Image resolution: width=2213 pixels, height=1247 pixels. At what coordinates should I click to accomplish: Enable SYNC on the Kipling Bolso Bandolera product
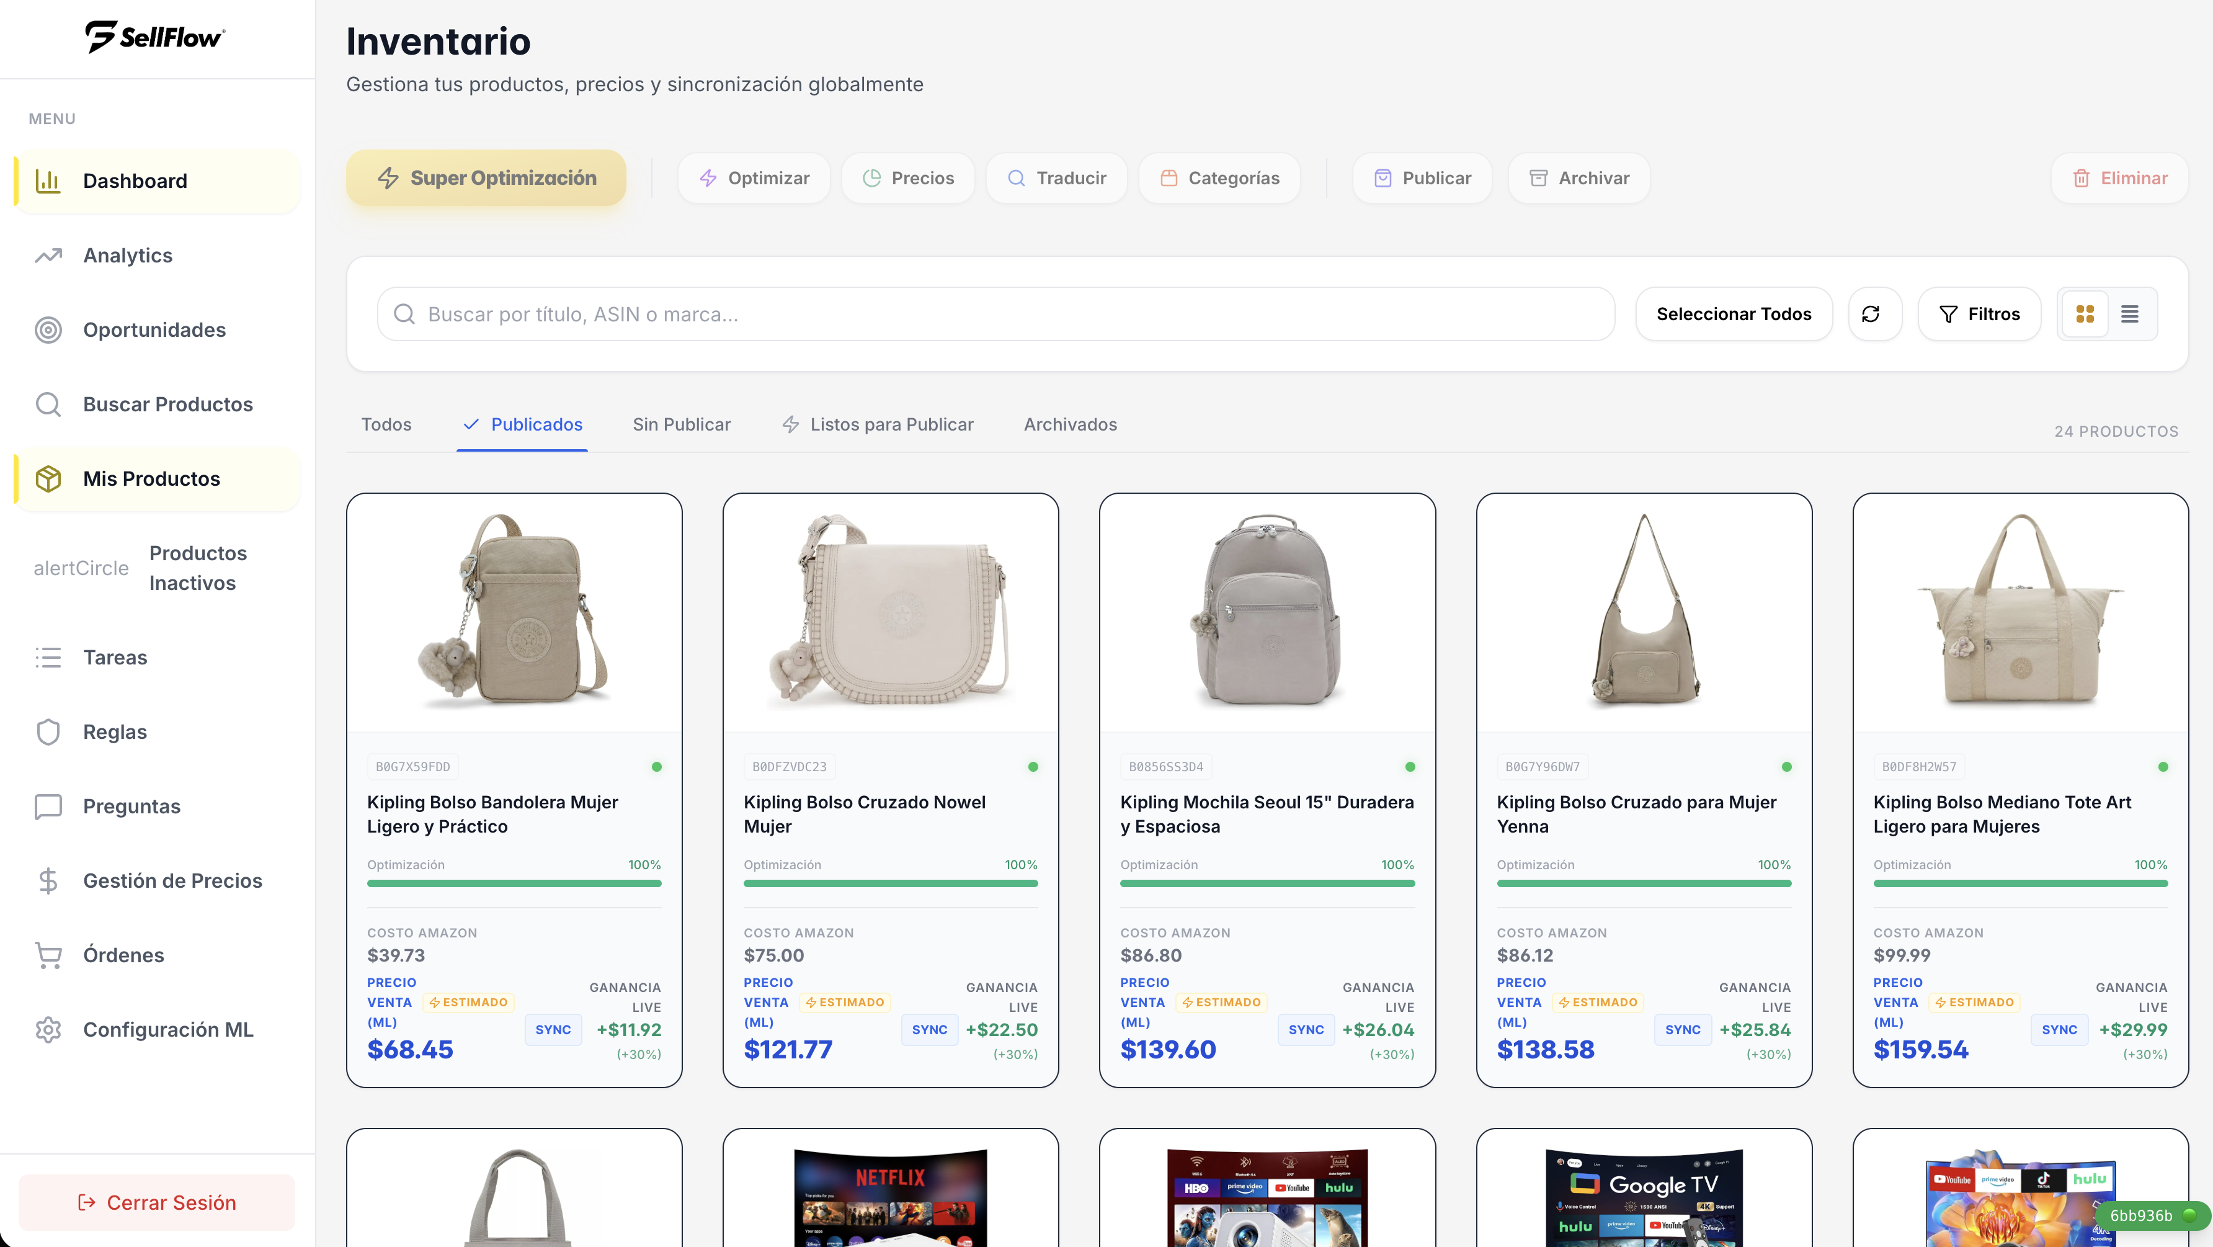[553, 1030]
